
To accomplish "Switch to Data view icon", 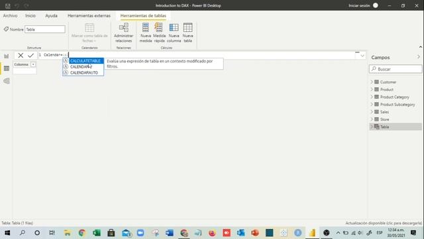I will click(7, 68).
